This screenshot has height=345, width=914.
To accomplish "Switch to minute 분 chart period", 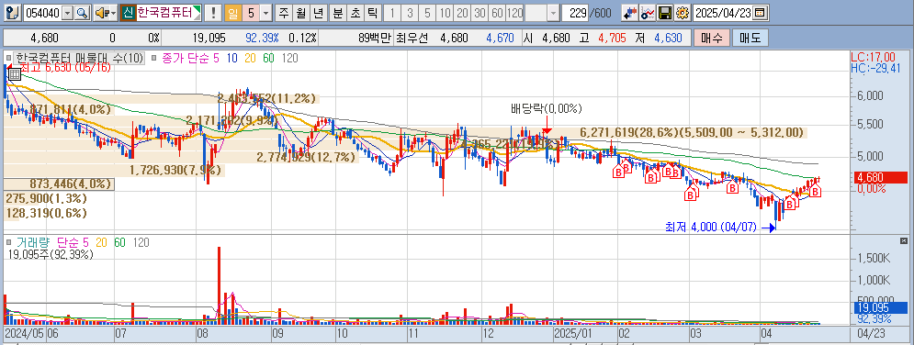I will click(x=337, y=12).
